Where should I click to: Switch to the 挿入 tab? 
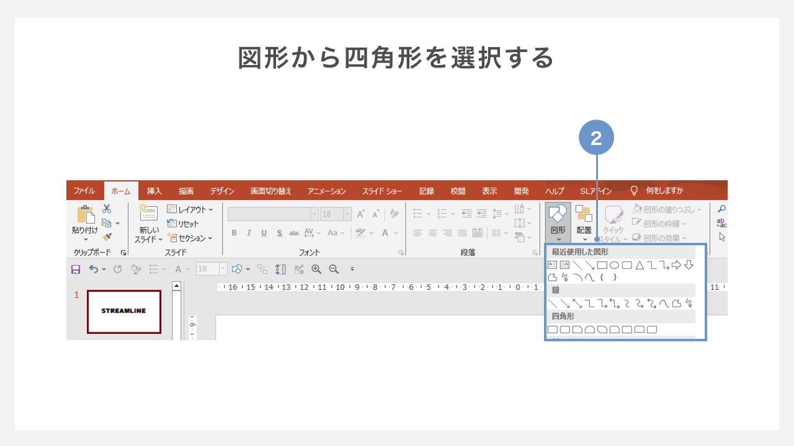(x=154, y=191)
